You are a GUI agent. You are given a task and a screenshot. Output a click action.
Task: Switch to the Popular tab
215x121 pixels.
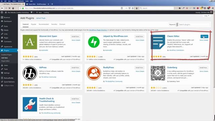click(x=34, y=24)
